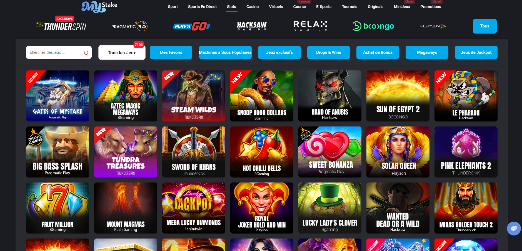Go to the Promotions menu
The image size is (522, 251).
431,7
